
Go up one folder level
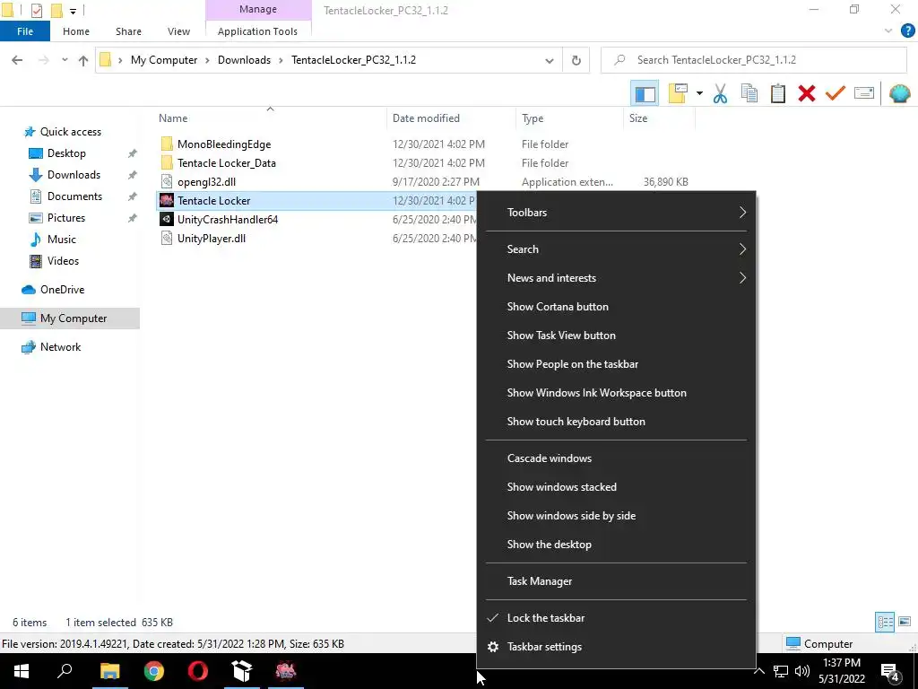(x=83, y=60)
